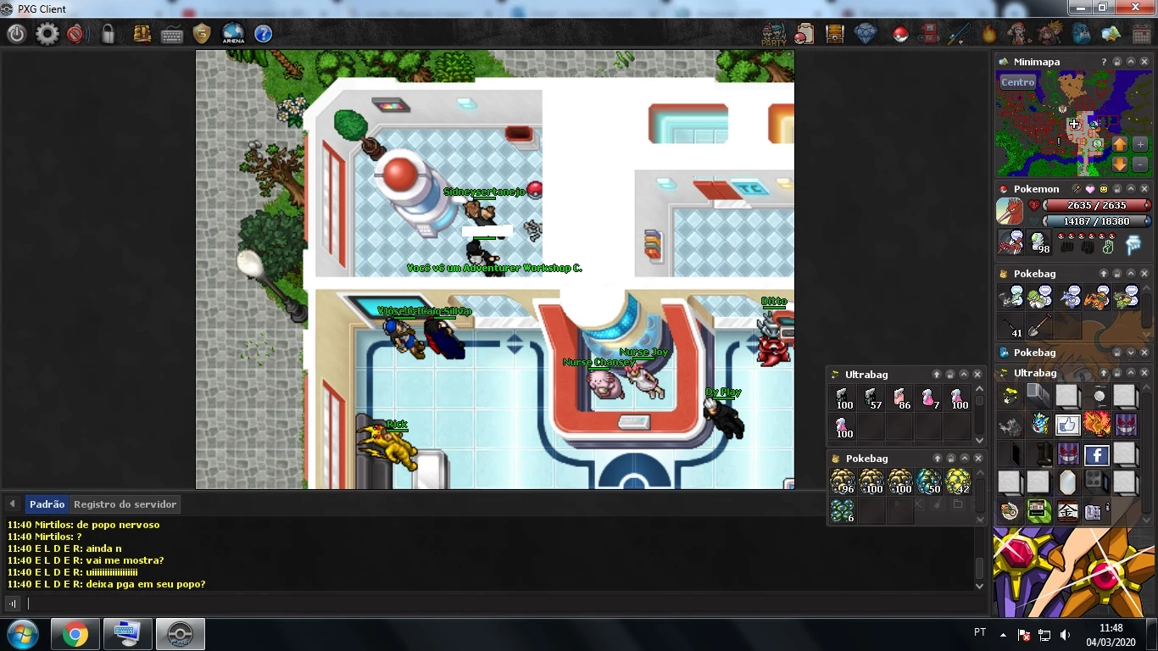Switch to Registro do servidor tab

point(125,504)
